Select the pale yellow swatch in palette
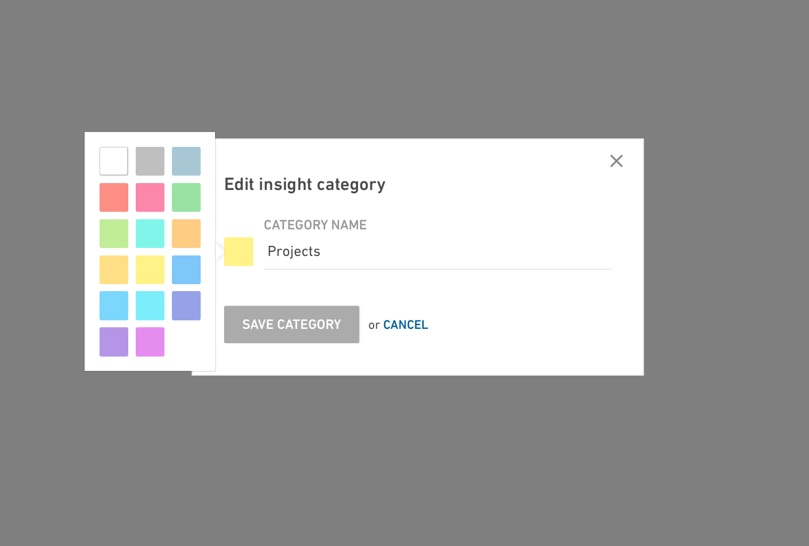The width and height of the screenshot is (809, 546). (150, 270)
